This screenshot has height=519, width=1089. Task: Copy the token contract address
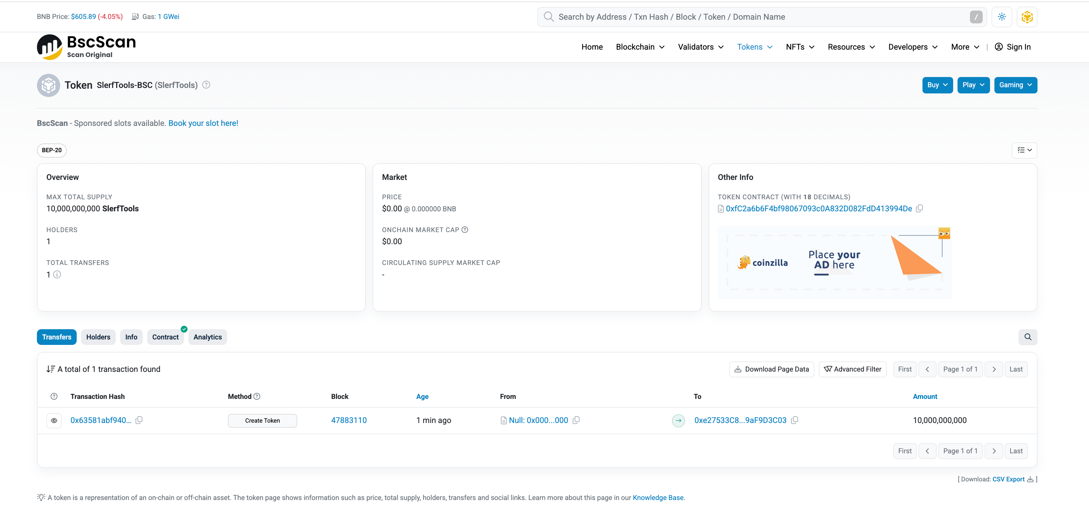(920, 208)
